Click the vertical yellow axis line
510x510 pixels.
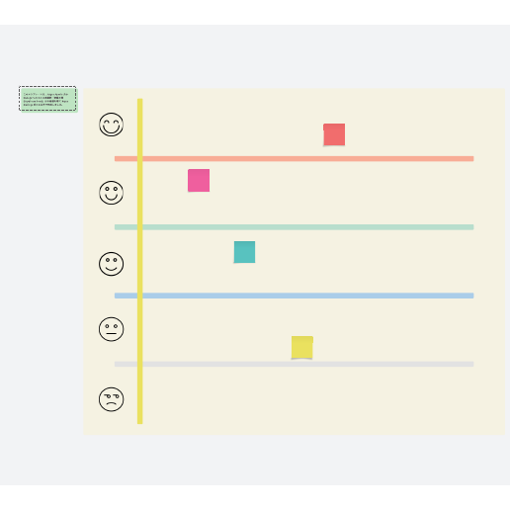click(140, 261)
